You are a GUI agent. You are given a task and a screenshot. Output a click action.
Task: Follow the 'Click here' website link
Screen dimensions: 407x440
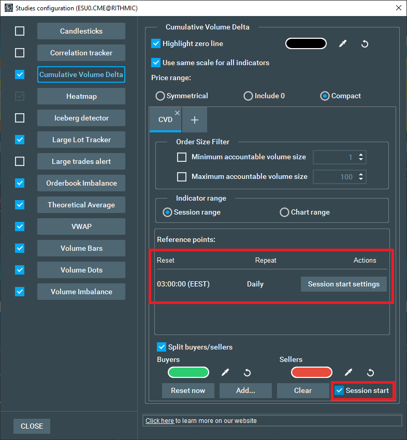pos(159,421)
